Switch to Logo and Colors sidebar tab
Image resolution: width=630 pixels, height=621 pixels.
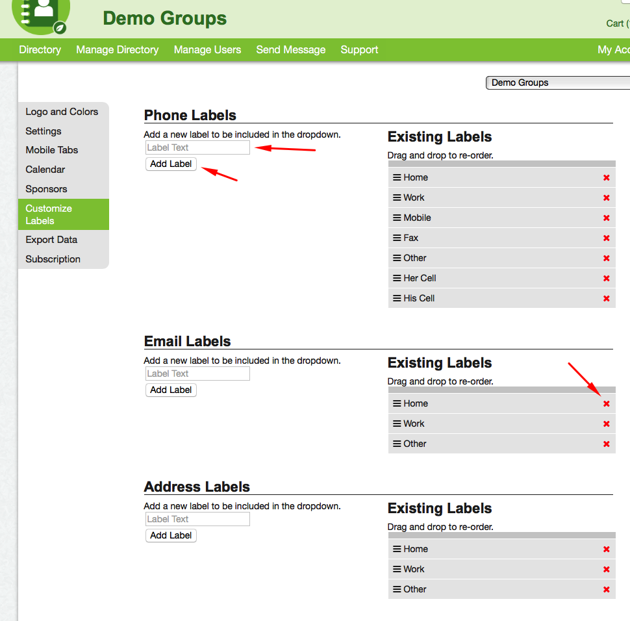62,112
